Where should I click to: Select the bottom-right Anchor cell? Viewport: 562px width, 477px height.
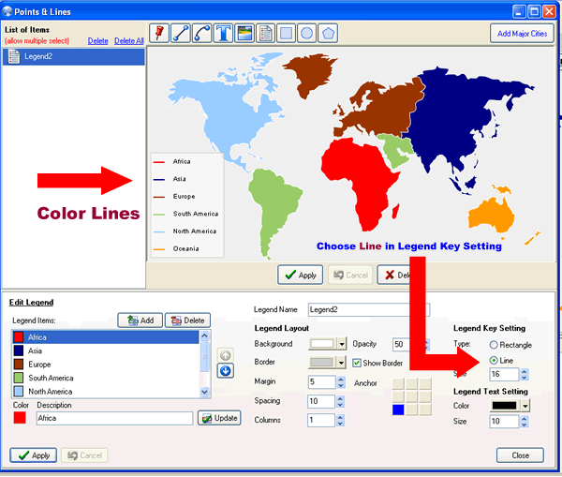pos(425,410)
